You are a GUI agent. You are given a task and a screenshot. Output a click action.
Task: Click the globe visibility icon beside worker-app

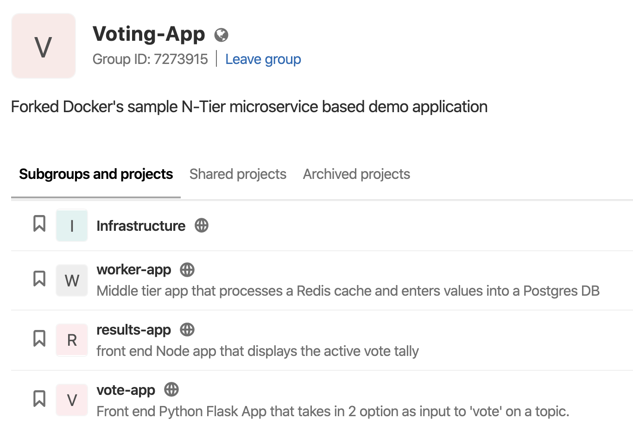(x=187, y=270)
